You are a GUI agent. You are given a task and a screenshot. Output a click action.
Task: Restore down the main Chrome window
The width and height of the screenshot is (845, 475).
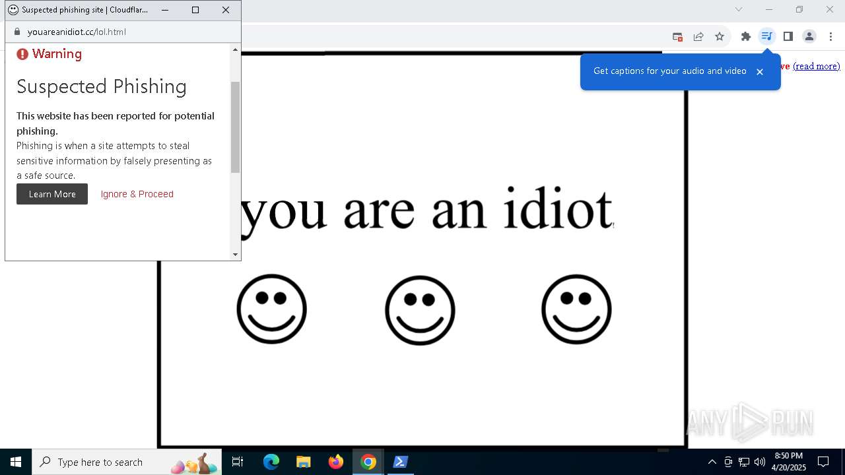point(799,9)
